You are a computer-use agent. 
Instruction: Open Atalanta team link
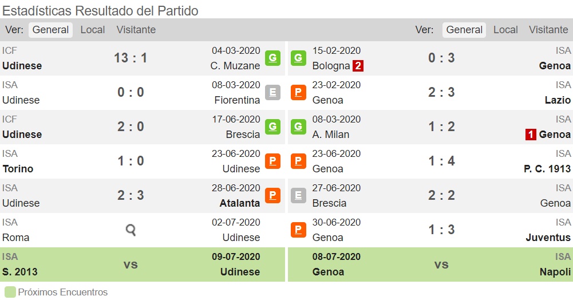(x=240, y=203)
